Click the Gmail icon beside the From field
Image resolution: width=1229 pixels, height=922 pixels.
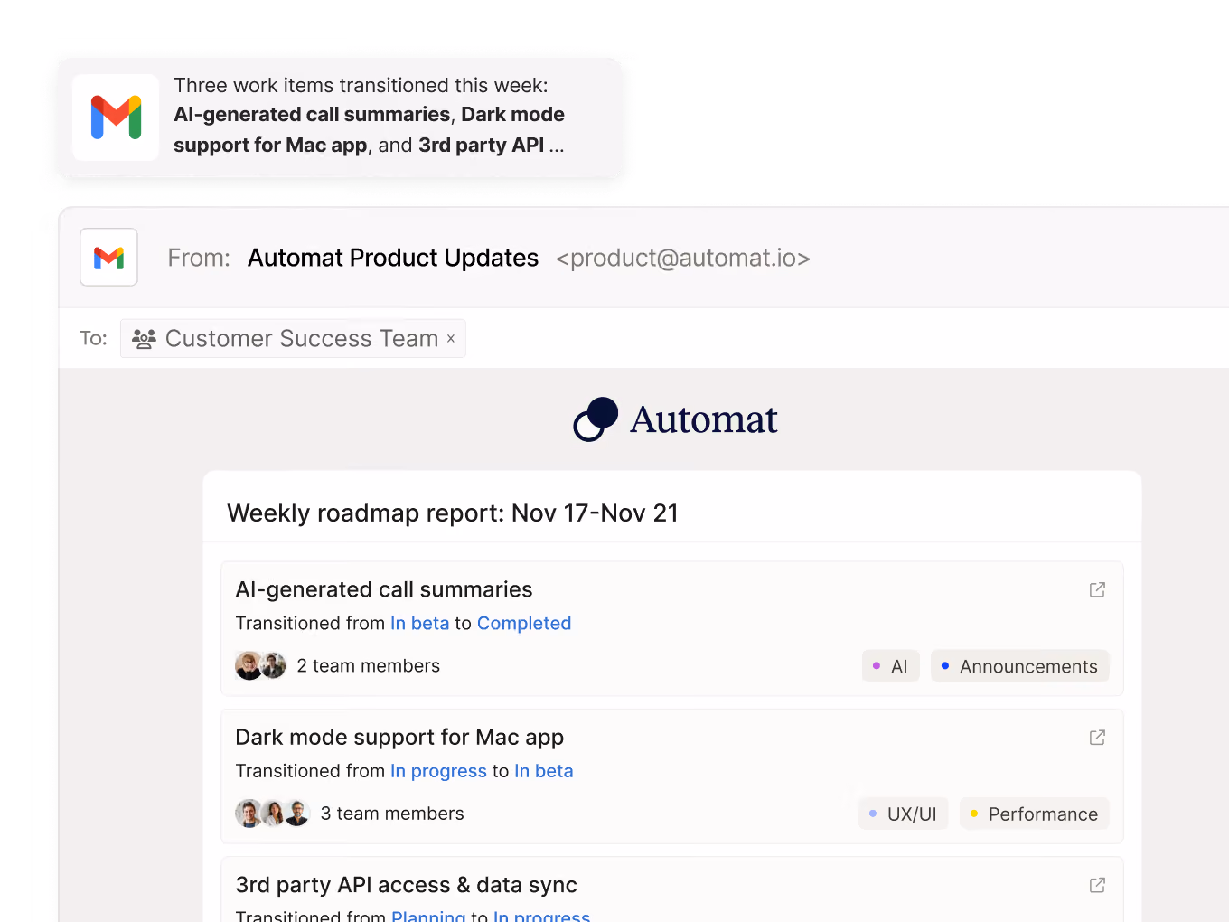click(x=108, y=258)
